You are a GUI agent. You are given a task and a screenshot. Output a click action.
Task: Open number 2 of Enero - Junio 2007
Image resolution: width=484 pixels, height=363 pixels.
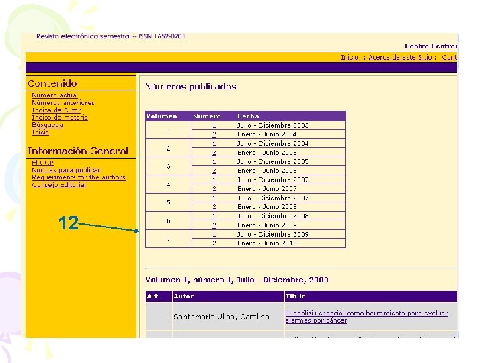coord(214,189)
